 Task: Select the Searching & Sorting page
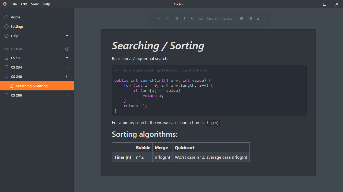pyautogui.click(x=32, y=86)
